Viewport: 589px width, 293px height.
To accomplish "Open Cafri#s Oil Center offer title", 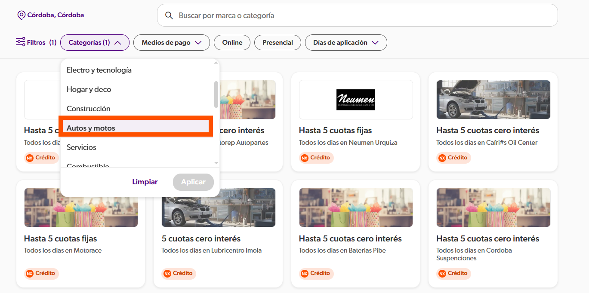I will pos(487,130).
